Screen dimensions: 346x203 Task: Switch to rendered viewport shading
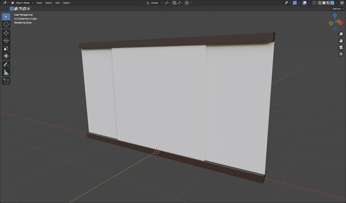pyautogui.click(x=332, y=3)
